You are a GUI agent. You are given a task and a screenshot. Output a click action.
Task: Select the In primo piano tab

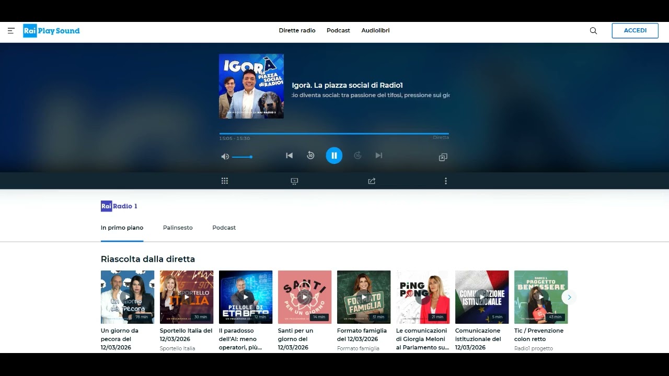coord(122,228)
